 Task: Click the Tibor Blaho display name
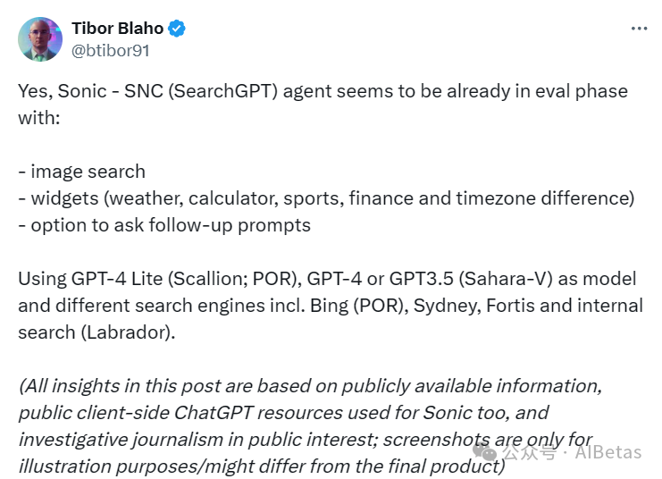118,29
